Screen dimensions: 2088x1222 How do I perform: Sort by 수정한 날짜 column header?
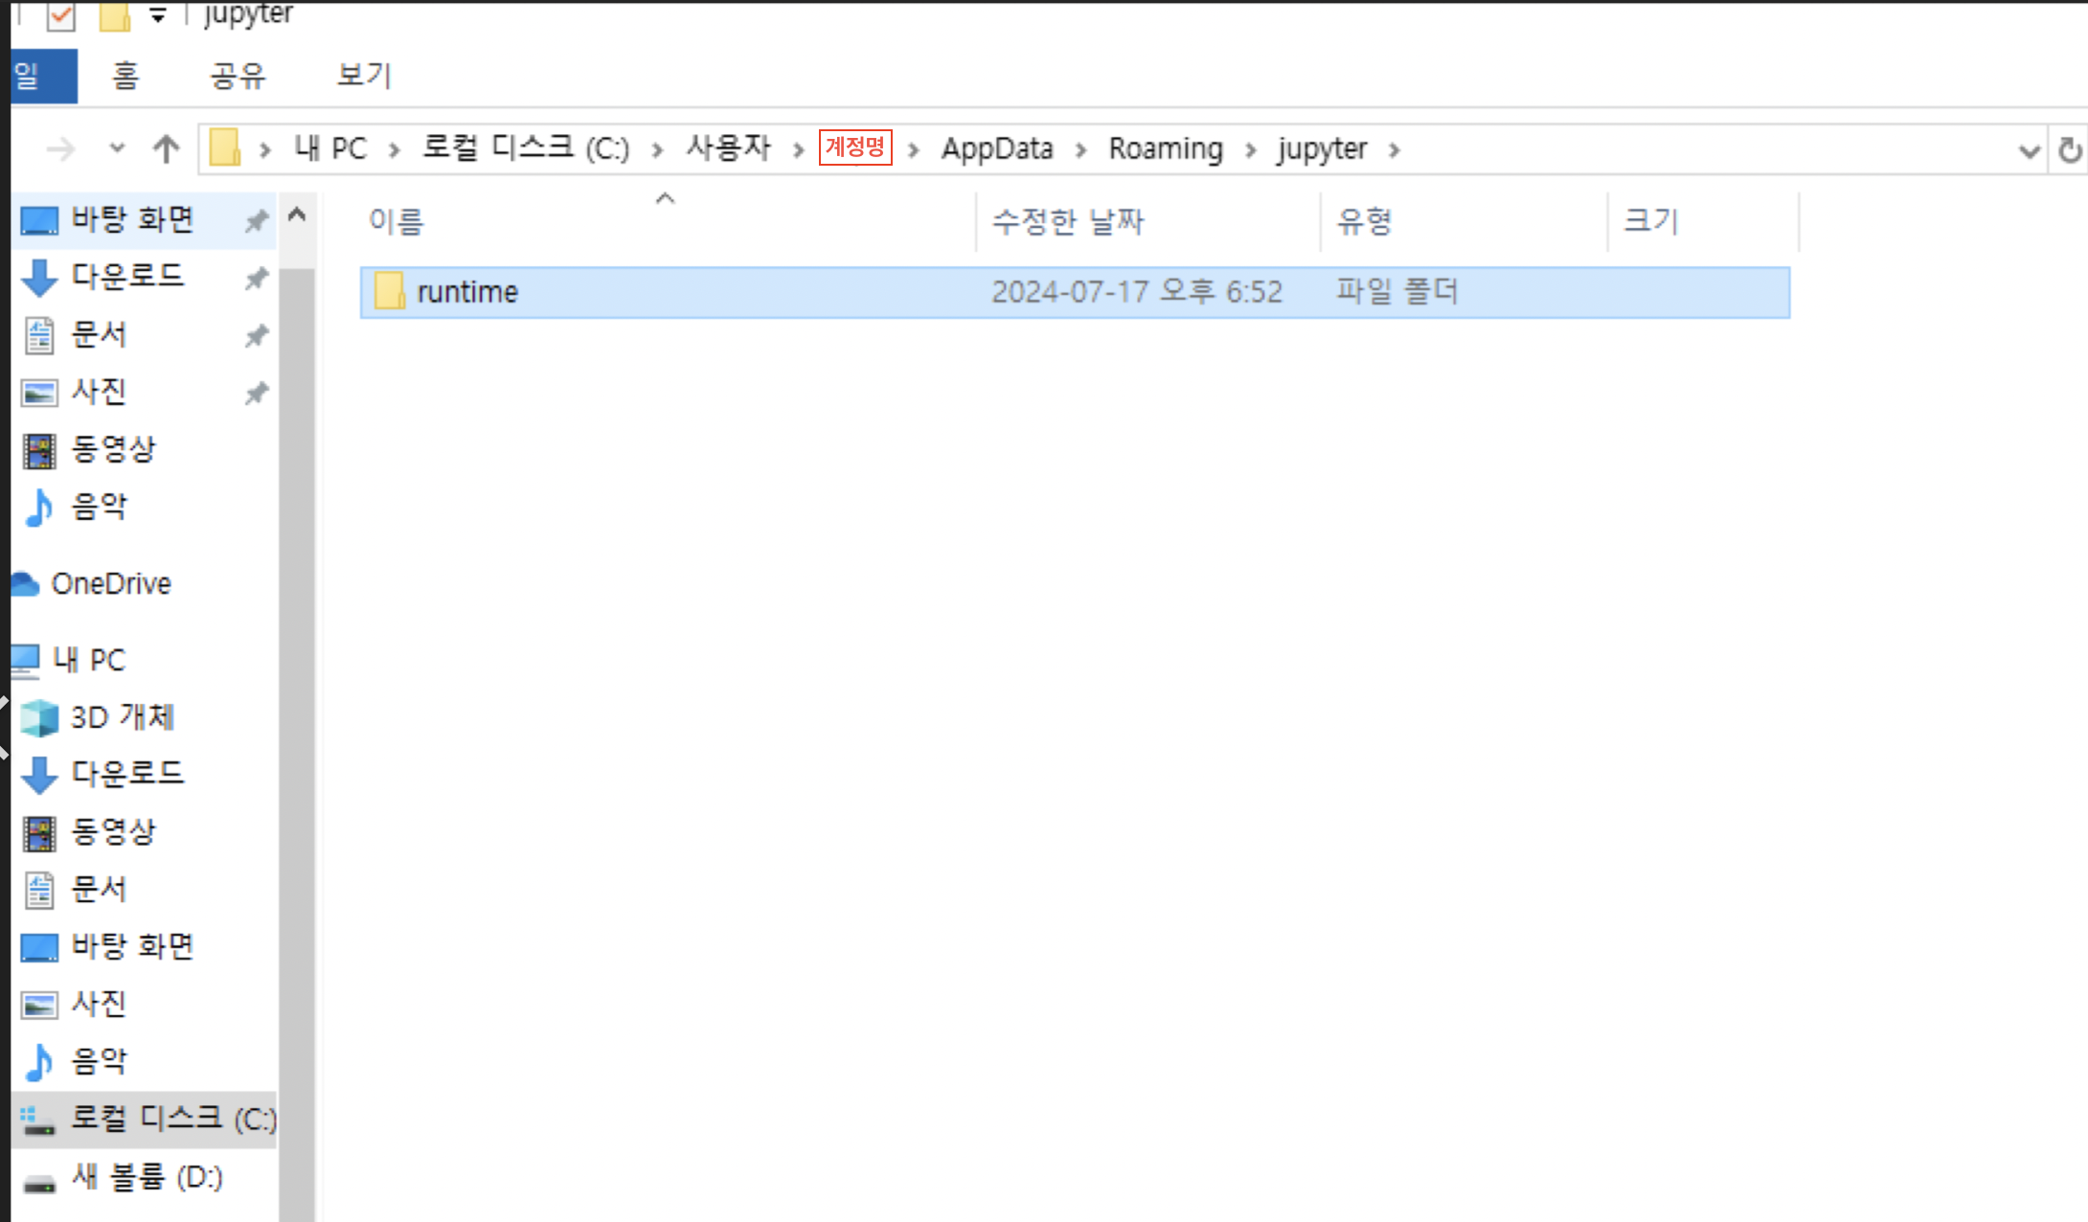pos(1068,221)
